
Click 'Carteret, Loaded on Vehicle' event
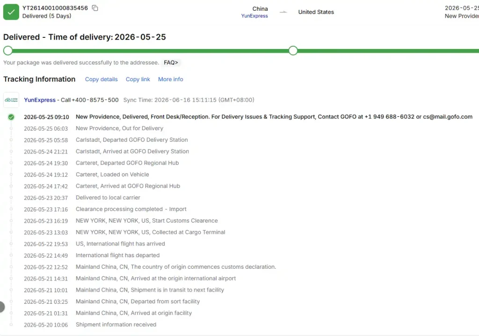pos(112,175)
